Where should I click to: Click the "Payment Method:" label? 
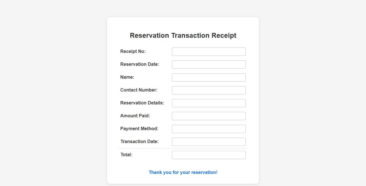point(139,129)
